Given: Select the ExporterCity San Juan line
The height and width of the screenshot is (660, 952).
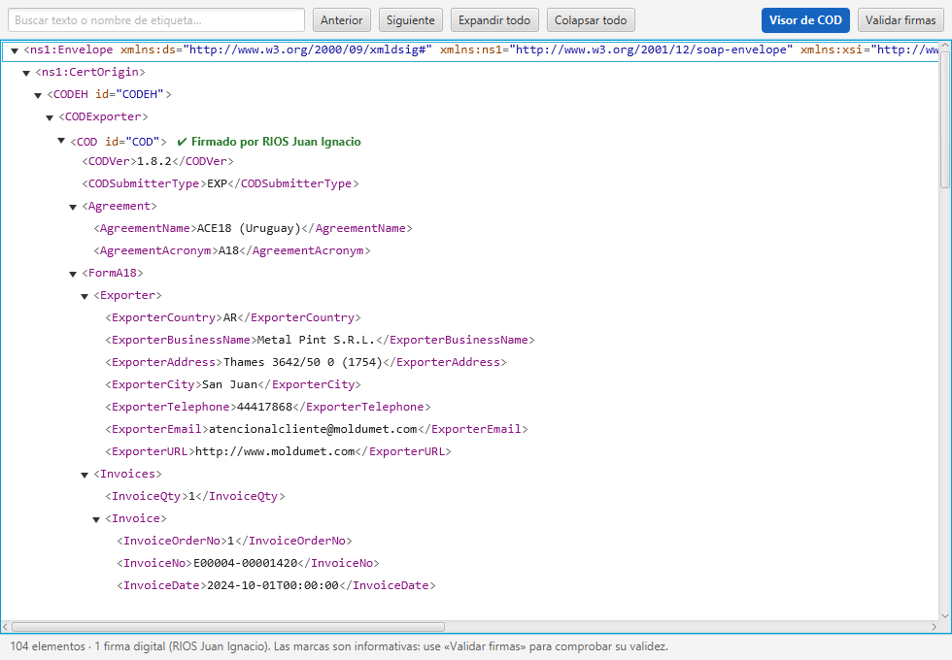Looking at the screenshot, I should (233, 384).
